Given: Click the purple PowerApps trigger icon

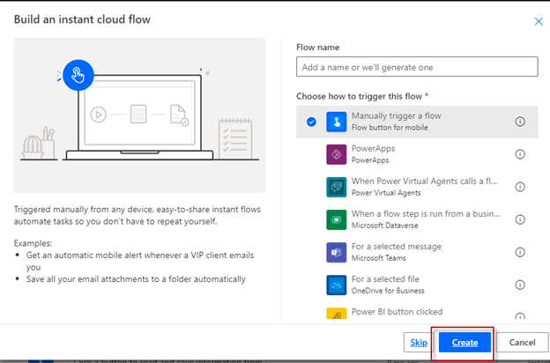Looking at the screenshot, I should click(336, 154).
